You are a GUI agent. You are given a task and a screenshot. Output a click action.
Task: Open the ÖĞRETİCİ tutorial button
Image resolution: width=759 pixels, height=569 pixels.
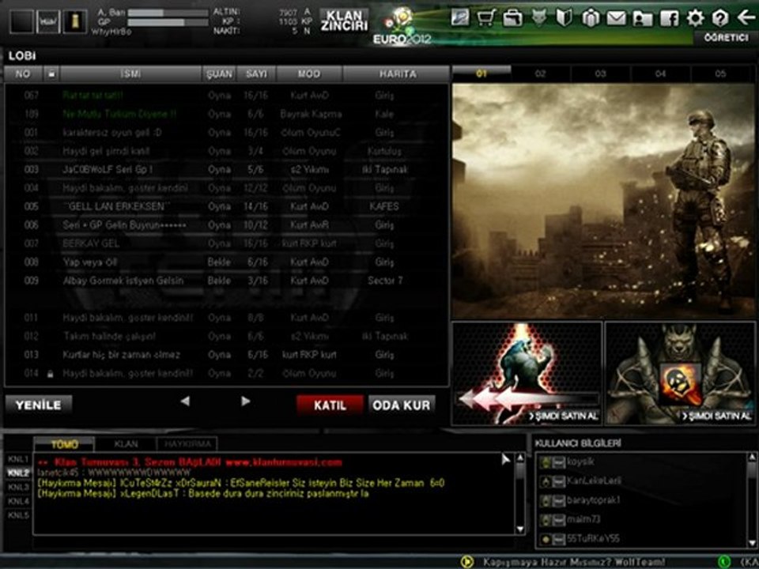tap(725, 38)
